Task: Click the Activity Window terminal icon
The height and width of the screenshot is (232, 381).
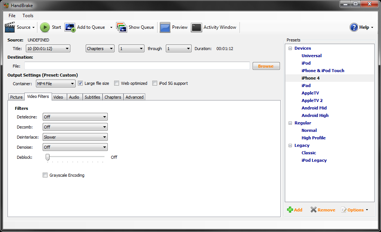Action: pos(196,27)
